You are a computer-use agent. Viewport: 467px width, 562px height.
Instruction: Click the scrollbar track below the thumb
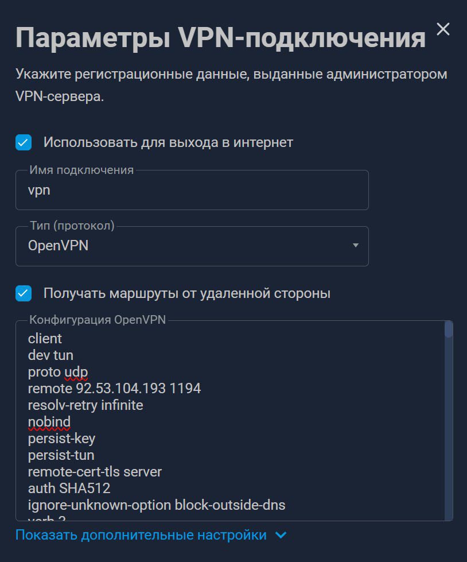pyautogui.click(x=449, y=431)
